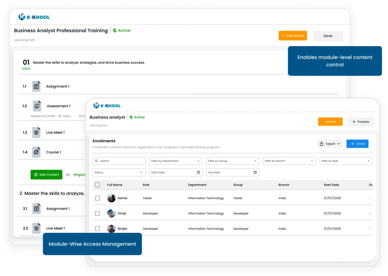The image size is (388, 276).
Task: Open the Due Date calendar picker icon
Action: 255,172
